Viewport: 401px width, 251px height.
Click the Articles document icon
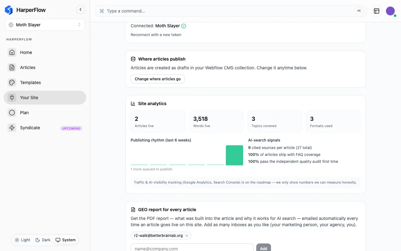[12, 67]
